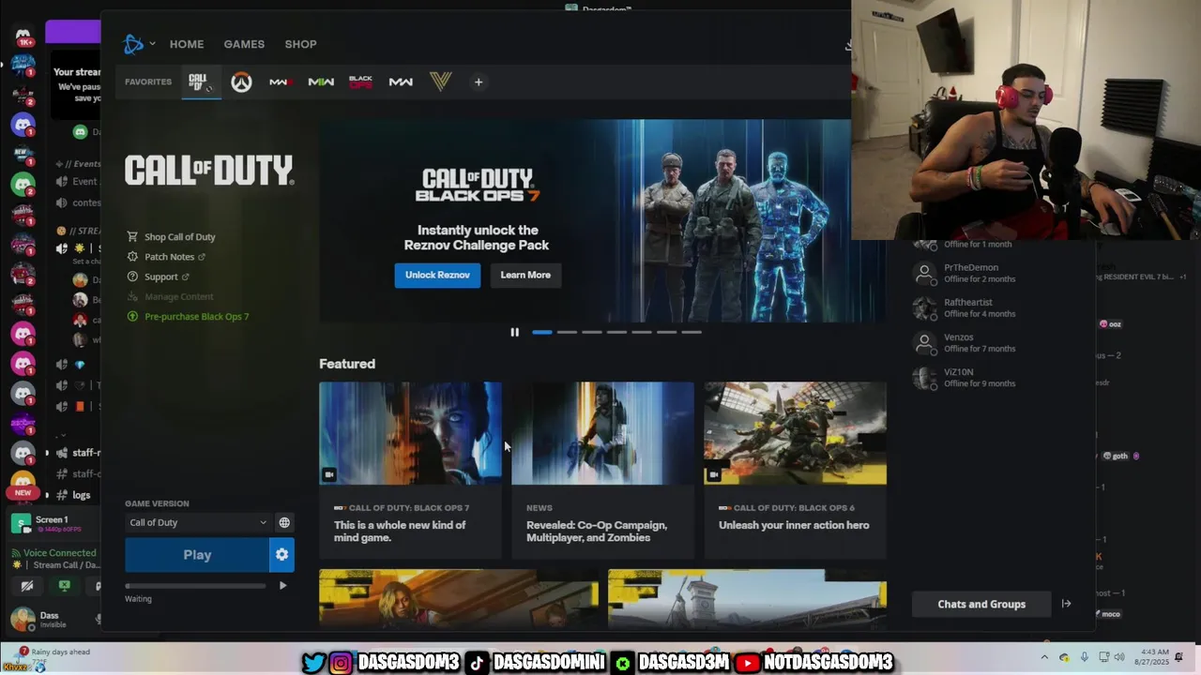
Task: Toggle Discord microphone mute
Action: tap(98, 619)
